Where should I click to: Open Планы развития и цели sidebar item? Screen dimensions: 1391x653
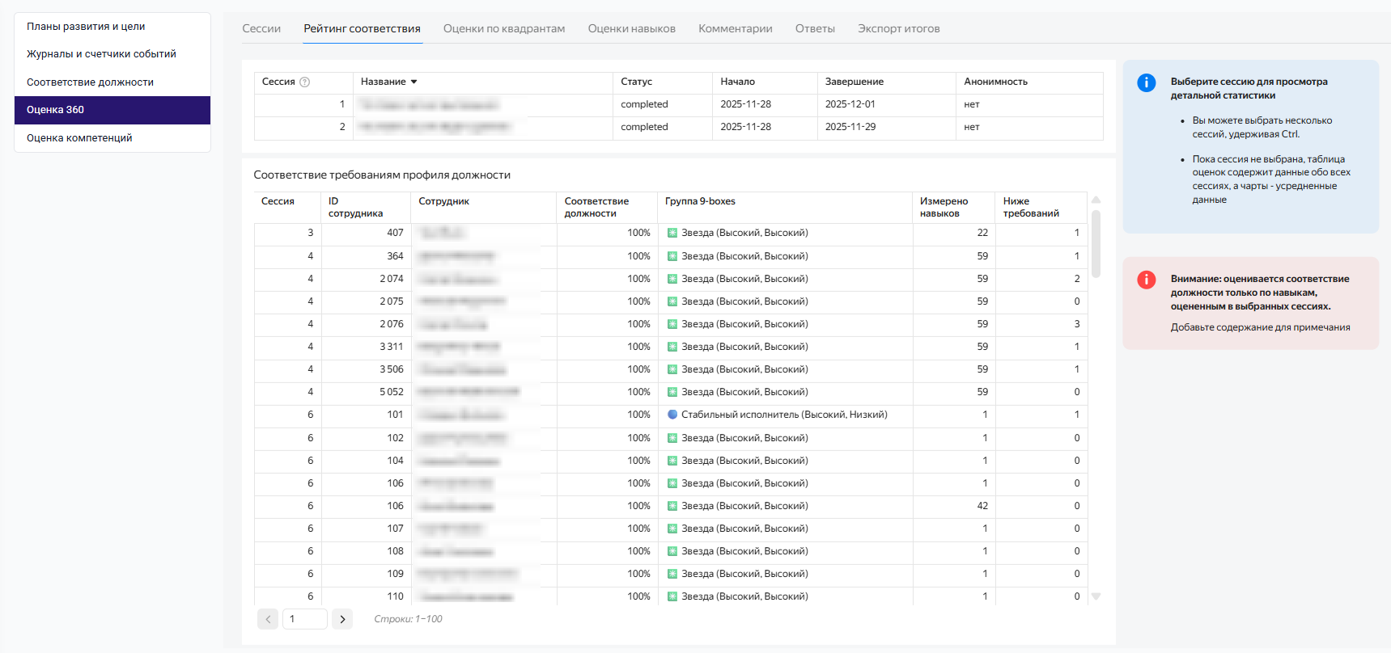86,27
